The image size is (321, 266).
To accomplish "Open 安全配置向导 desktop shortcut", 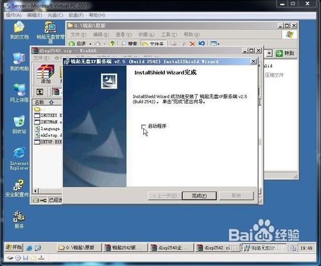I will click(17, 188).
